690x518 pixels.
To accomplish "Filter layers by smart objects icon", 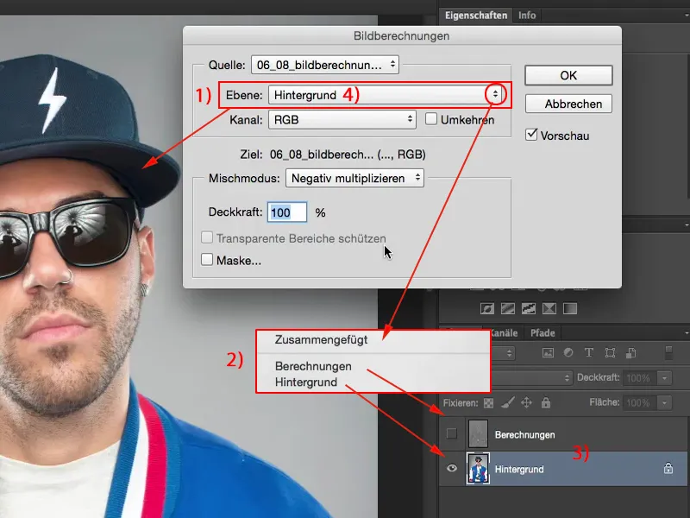I will (x=630, y=353).
